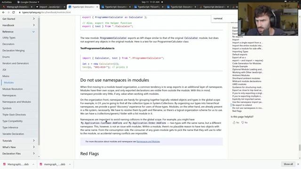The width and height of the screenshot is (301, 169).
Task: Open the Namespaces and Modules inline link
Action: 148,142
